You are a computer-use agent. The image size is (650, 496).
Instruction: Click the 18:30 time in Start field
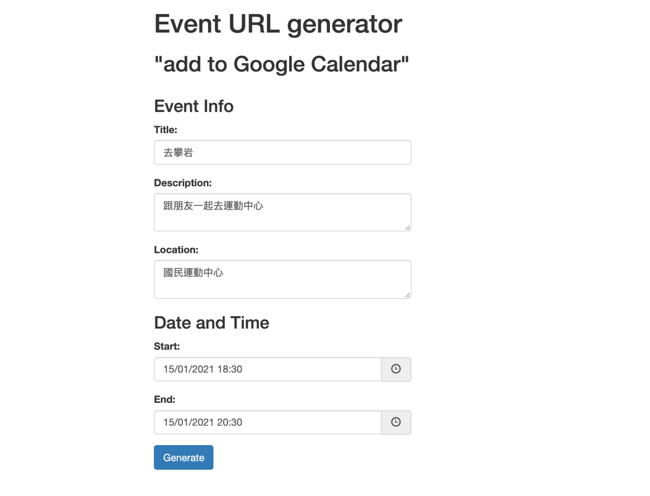point(230,369)
